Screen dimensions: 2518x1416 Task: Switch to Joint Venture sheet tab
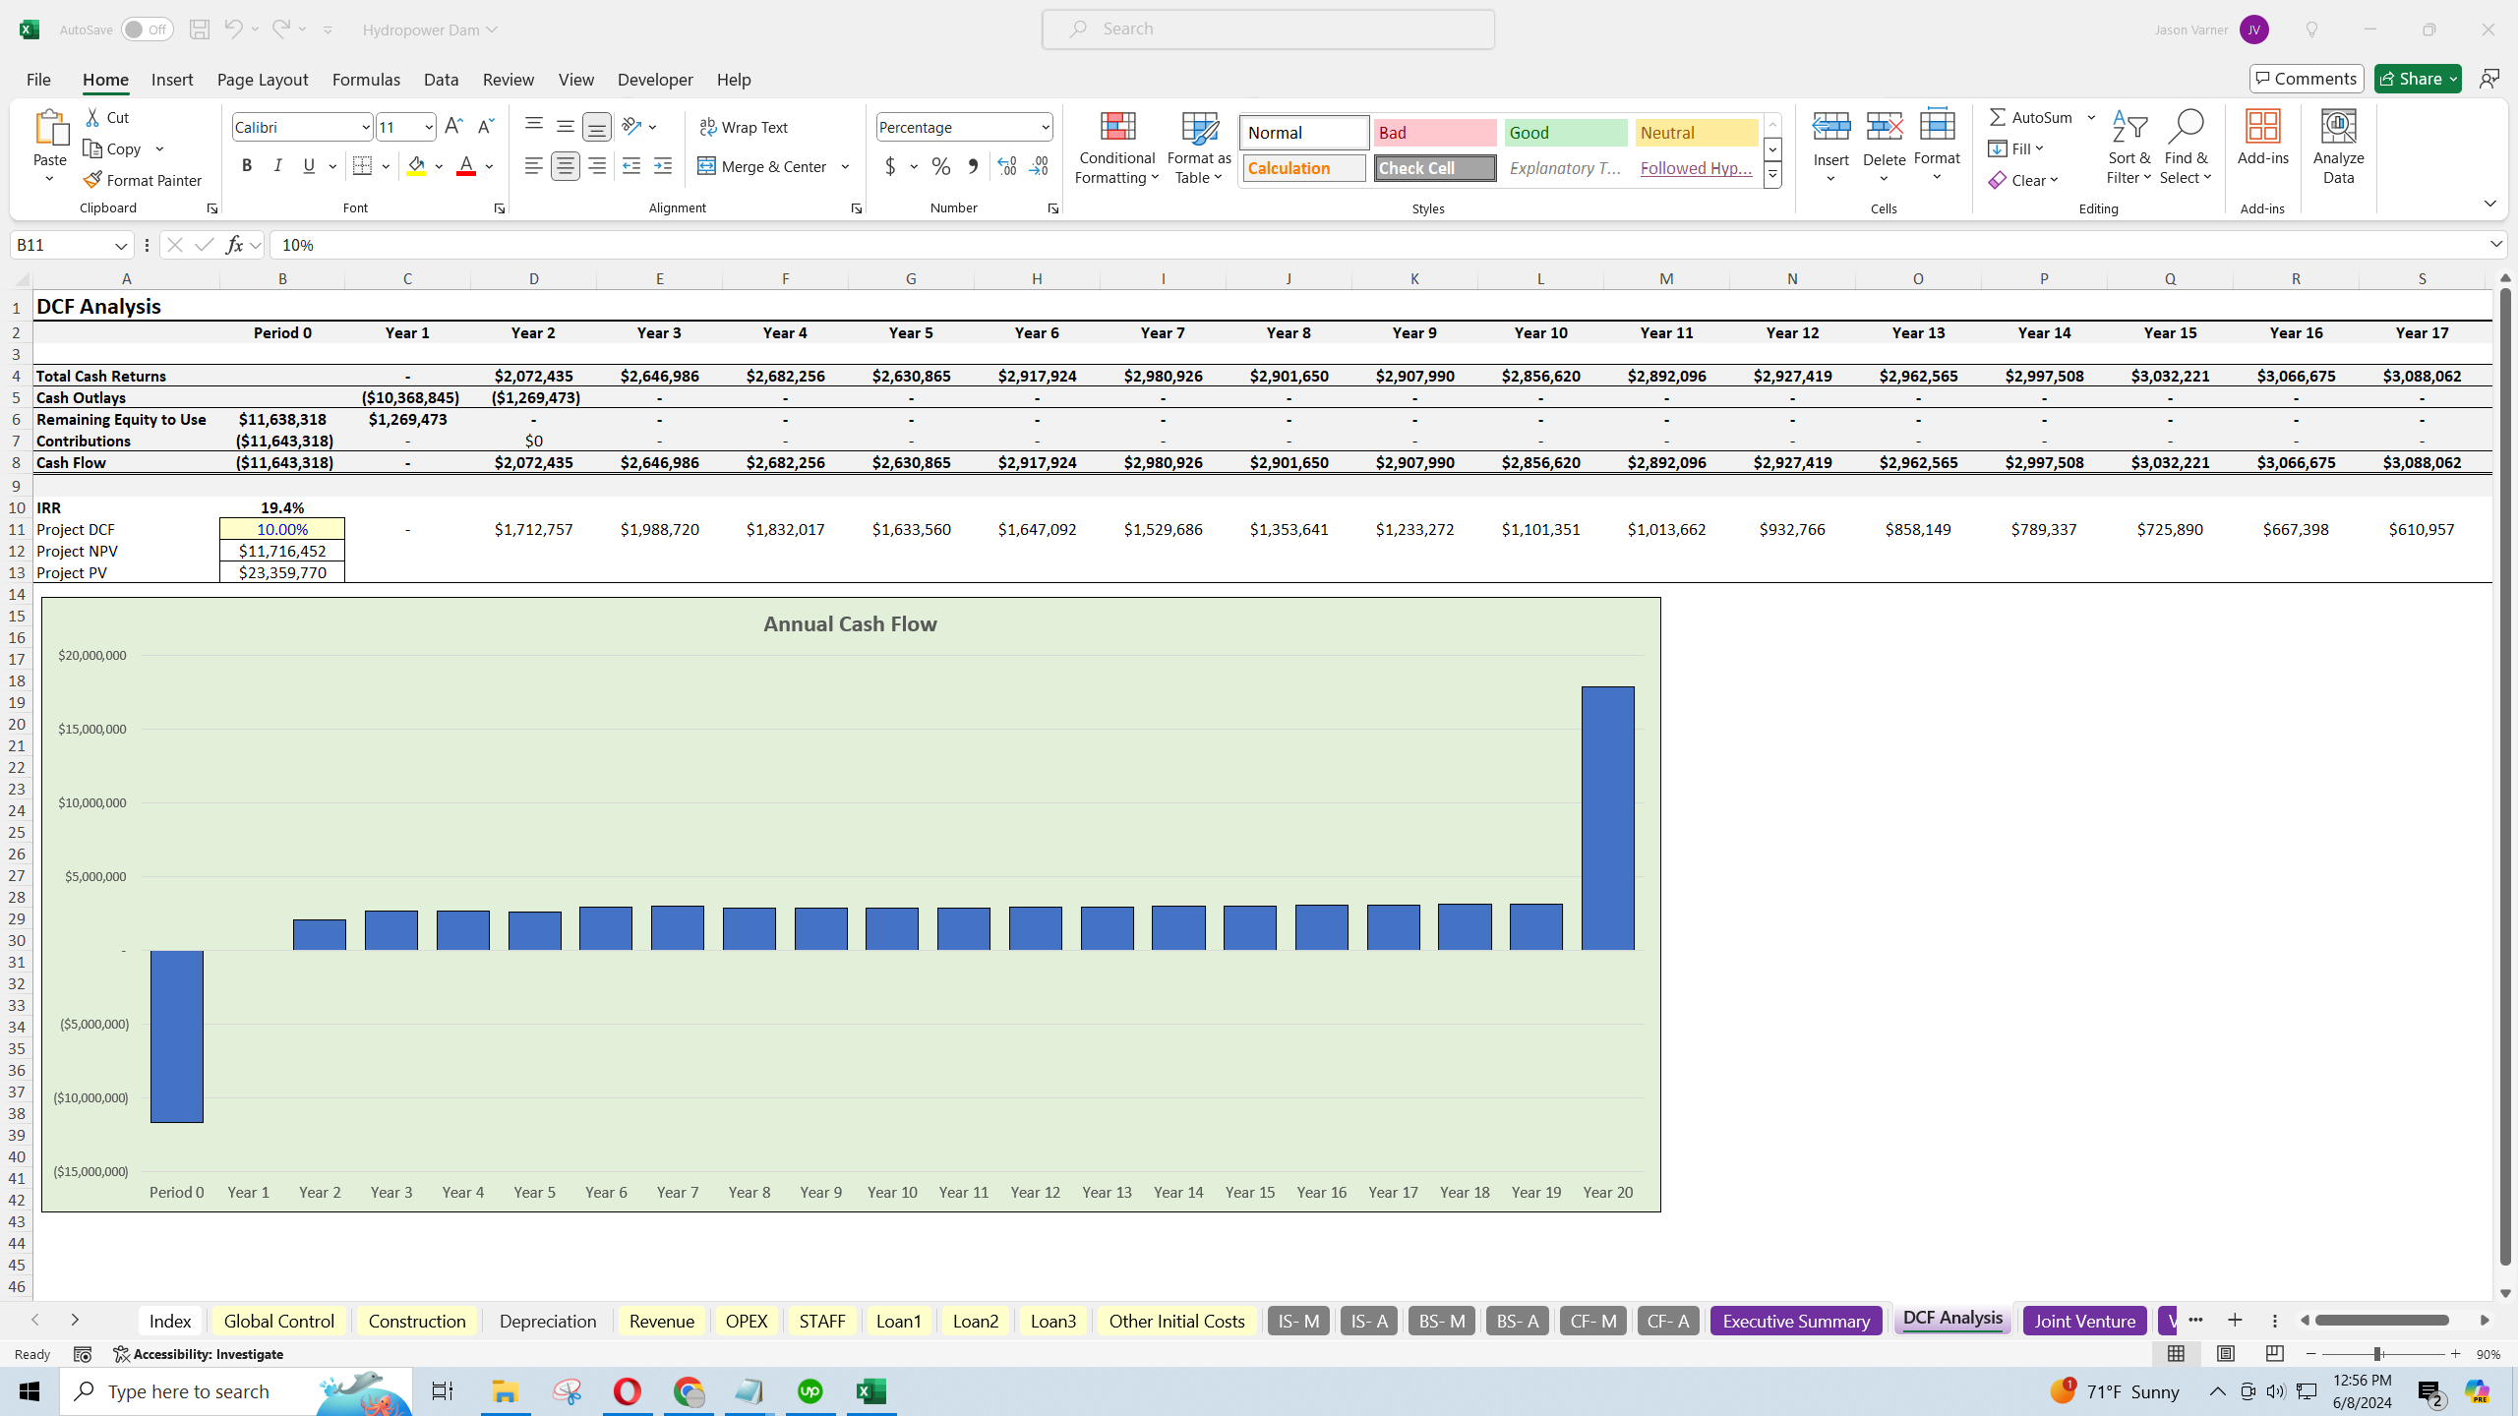(2084, 1321)
